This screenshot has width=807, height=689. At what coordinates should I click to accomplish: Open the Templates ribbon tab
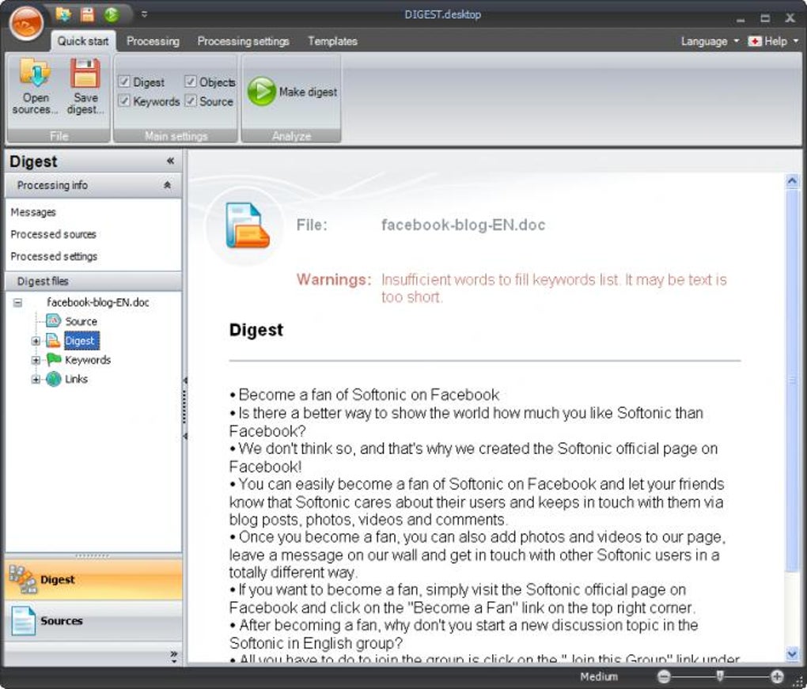click(332, 41)
